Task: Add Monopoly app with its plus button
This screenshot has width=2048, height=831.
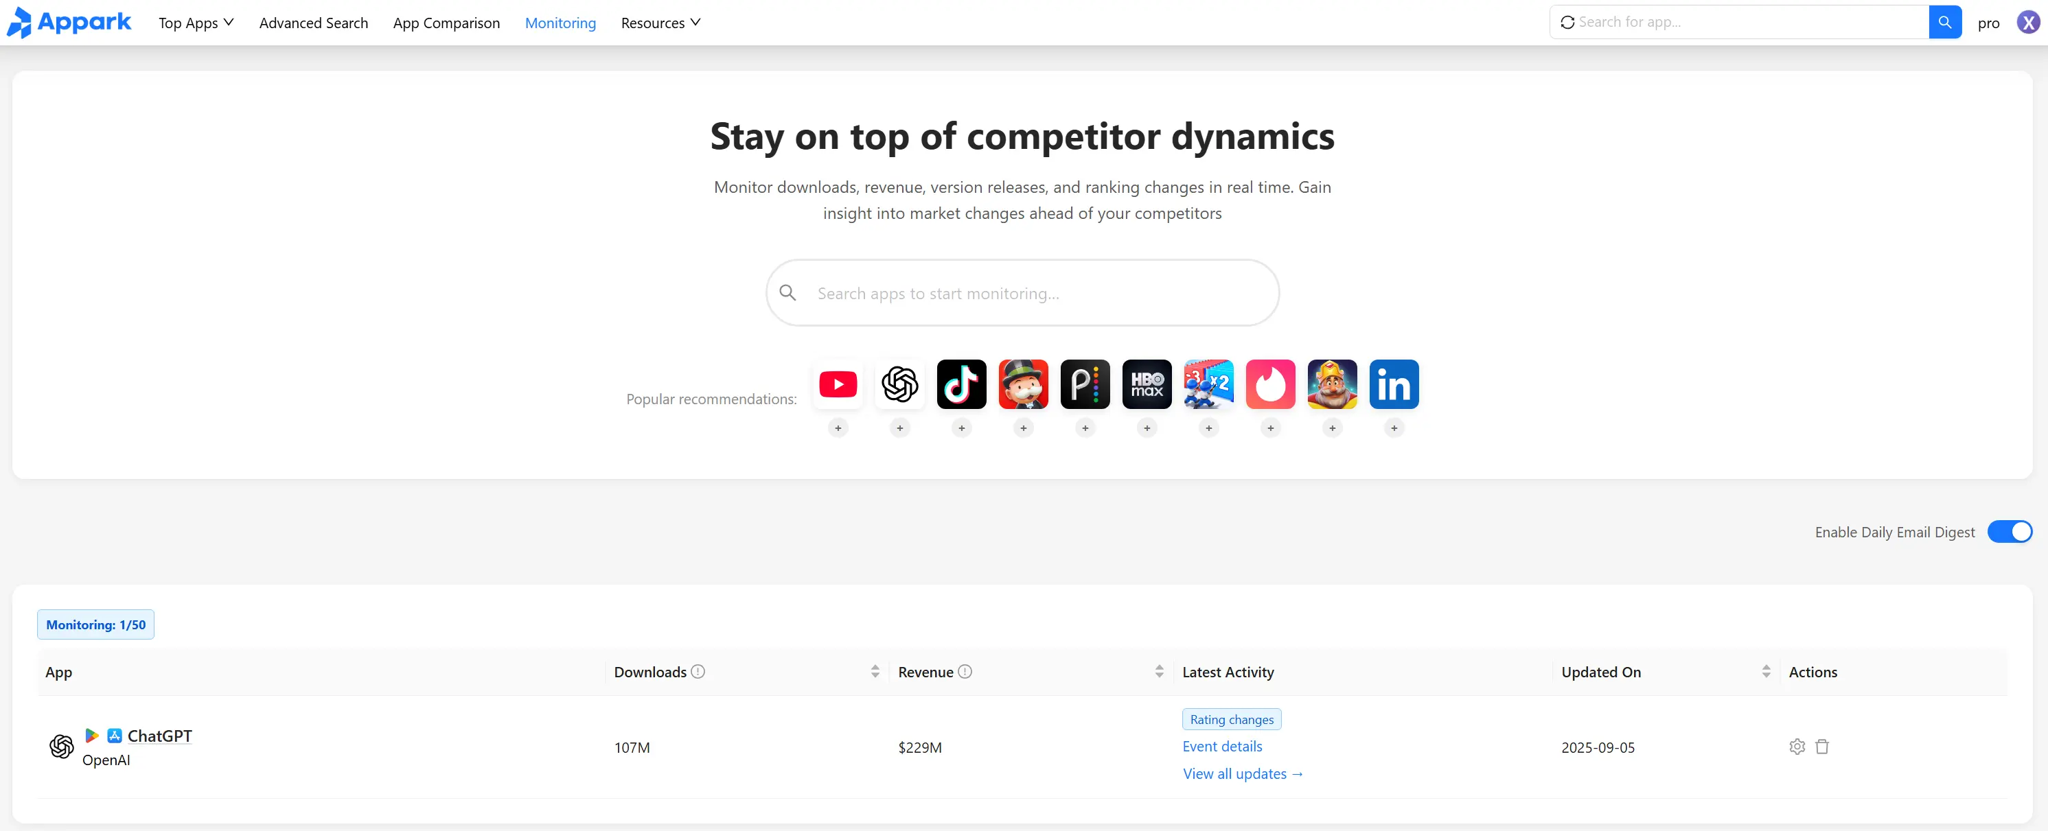Action: (1023, 428)
